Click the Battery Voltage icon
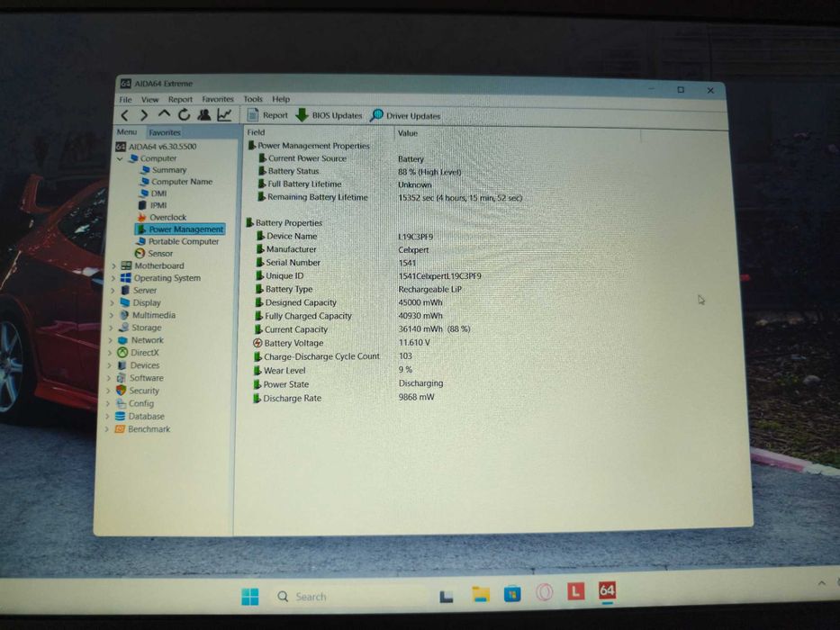 coord(257,343)
